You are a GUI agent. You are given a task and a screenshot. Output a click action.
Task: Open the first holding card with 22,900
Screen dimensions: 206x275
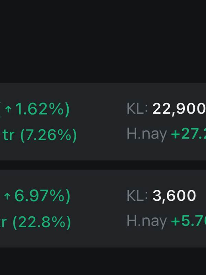click(103, 122)
